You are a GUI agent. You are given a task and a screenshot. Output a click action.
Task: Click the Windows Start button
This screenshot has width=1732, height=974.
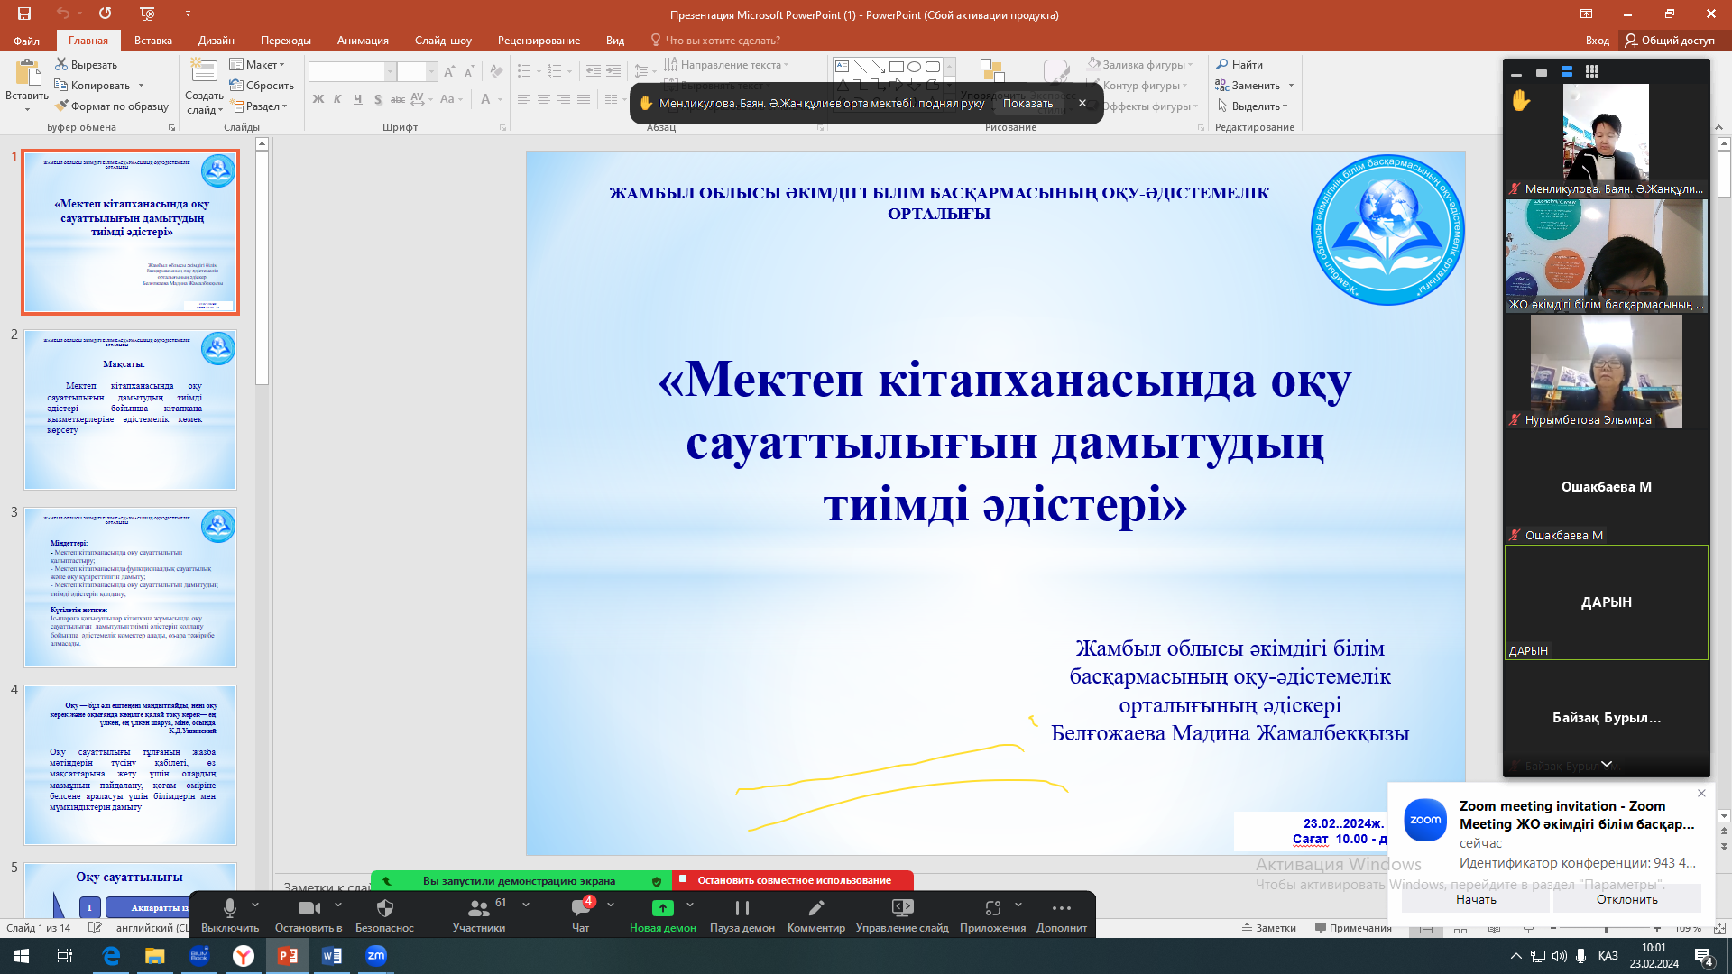[22, 956]
